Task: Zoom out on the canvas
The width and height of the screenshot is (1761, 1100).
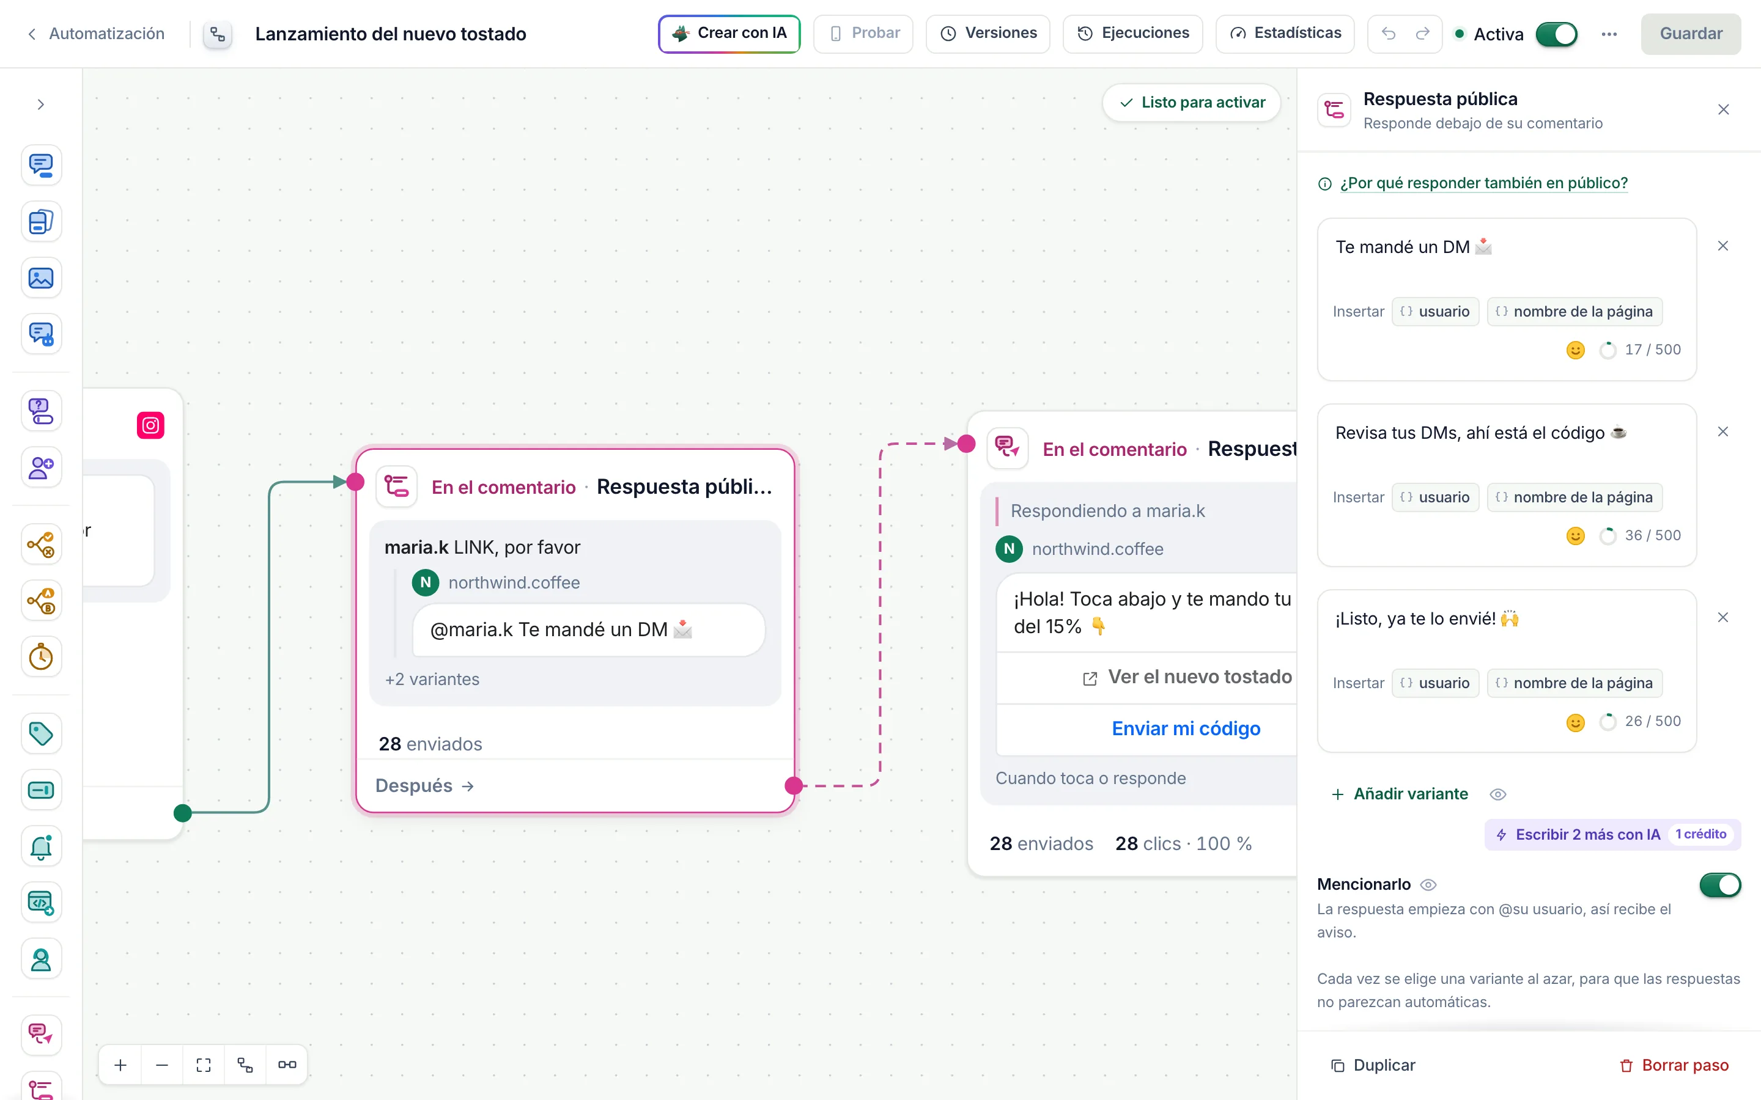Action: (162, 1065)
